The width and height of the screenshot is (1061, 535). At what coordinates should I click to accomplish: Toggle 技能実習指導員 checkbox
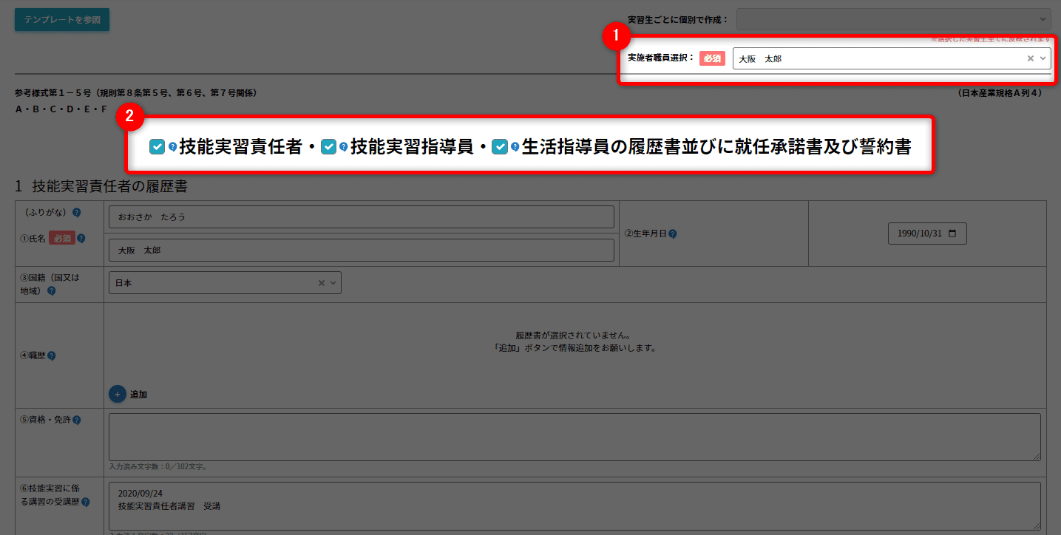coord(328,147)
